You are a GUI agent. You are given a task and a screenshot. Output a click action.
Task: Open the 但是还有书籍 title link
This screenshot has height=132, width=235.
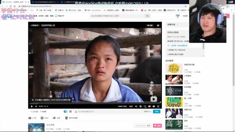pos(189,65)
